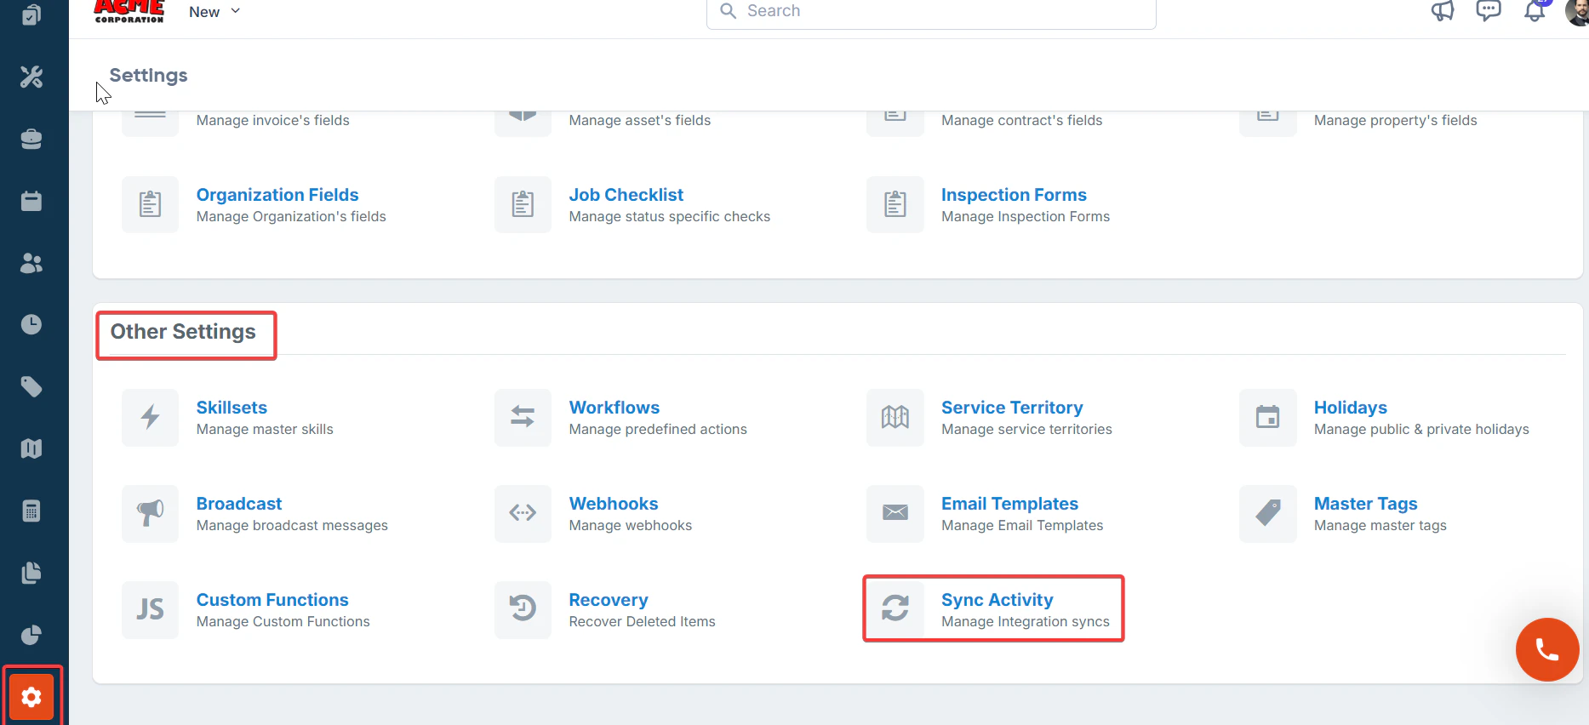
Task: Open the pie chart reports icon in the sidebar
Action: (x=31, y=635)
